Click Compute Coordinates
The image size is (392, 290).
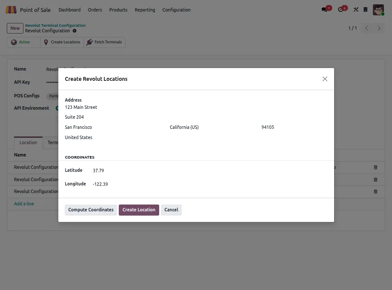91,210
